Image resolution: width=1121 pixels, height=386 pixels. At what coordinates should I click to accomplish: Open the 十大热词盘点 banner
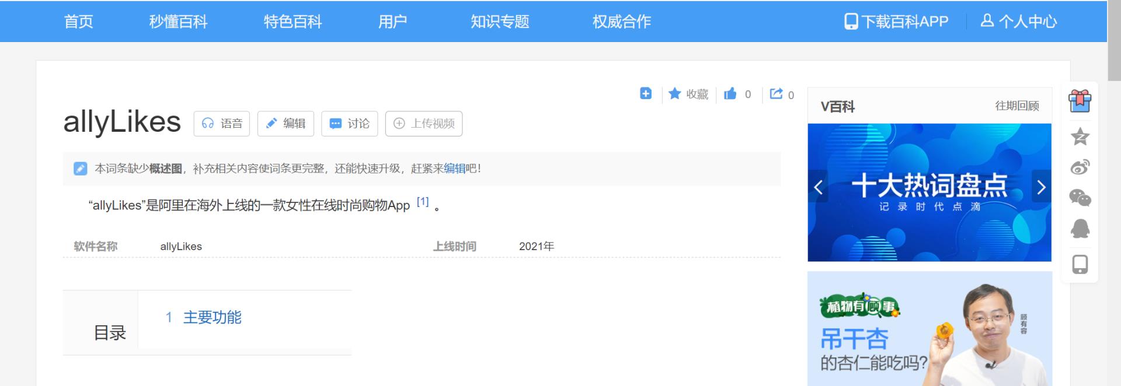[x=929, y=192]
